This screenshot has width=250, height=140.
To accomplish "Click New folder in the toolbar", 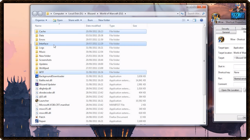I will [104, 20].
